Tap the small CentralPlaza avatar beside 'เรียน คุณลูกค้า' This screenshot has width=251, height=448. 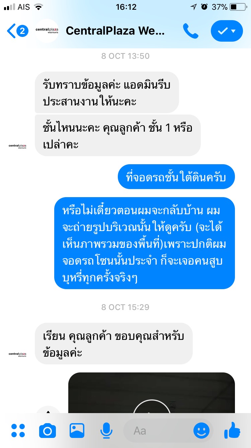17,354
